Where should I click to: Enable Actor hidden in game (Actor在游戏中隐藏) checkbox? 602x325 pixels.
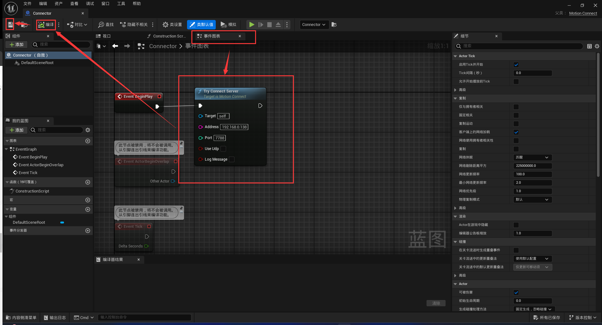(516, 225)
